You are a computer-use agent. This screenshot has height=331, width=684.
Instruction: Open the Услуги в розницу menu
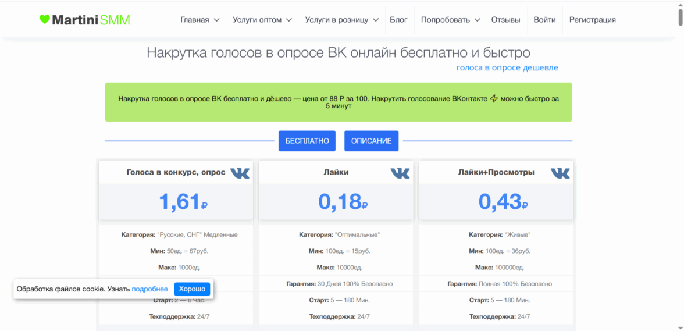point(337,20)
